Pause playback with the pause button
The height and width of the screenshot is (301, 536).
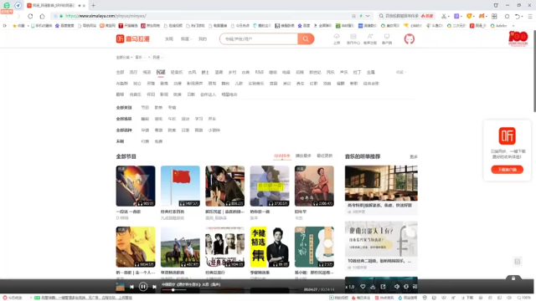143,287
